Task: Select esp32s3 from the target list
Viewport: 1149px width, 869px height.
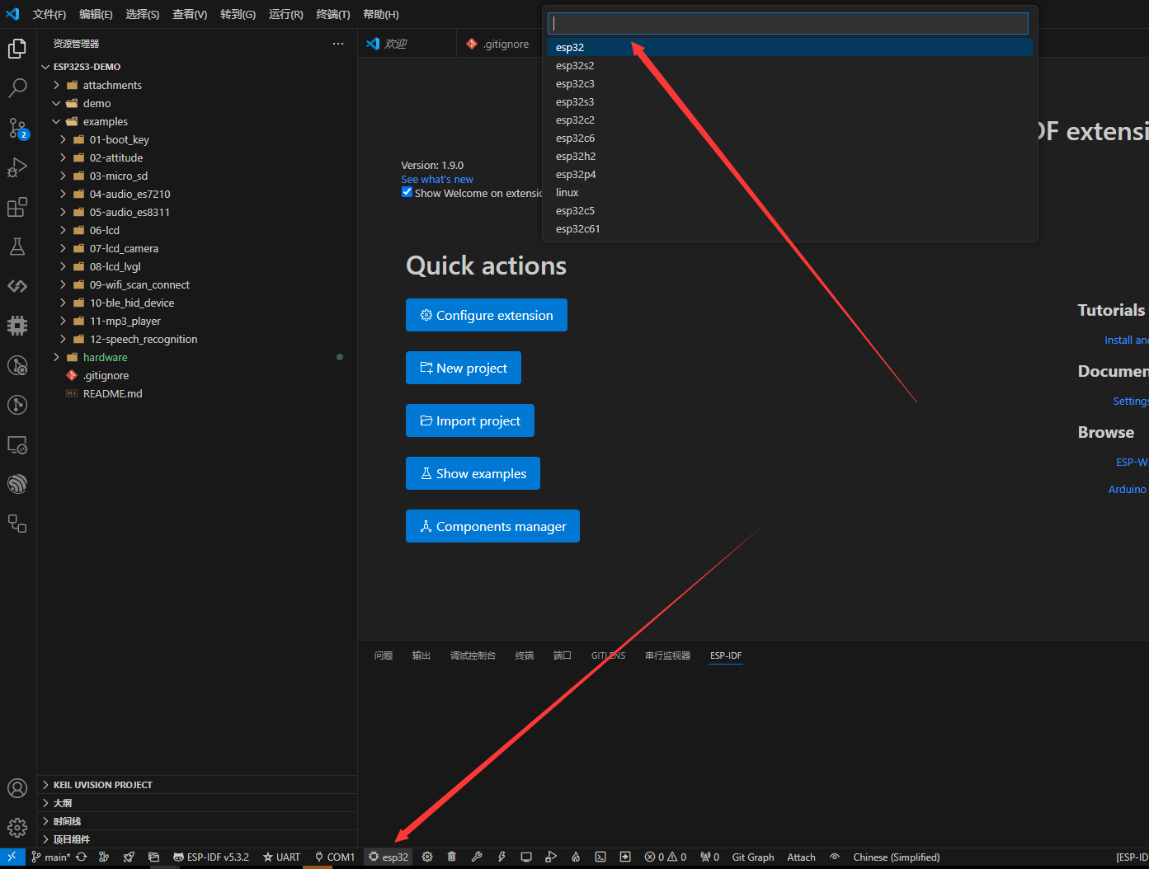Action: pyautogui.click(x=575, y=101)
